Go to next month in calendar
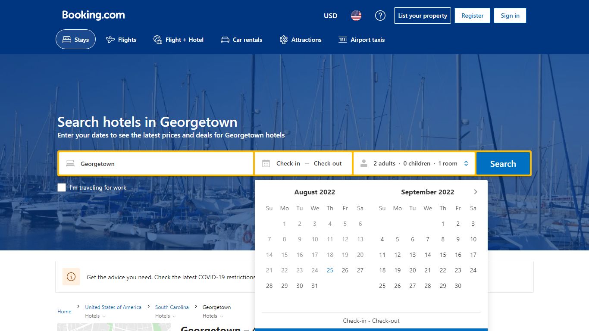 coord(476,192)
